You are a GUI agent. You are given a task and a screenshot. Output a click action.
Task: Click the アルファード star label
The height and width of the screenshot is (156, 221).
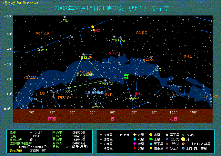point(42,50)
